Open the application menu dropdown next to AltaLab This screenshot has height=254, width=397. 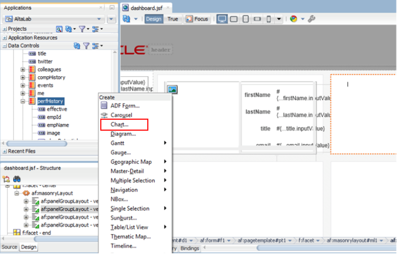[111, 19]
